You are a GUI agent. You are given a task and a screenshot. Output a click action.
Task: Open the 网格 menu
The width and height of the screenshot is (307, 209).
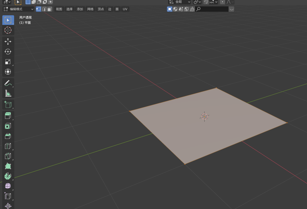pyautogui.click(x=90, y=9)
